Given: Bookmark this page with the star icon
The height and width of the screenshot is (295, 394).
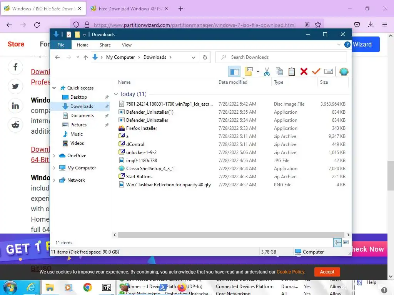Looking at the screenshot, I should 317,25.
